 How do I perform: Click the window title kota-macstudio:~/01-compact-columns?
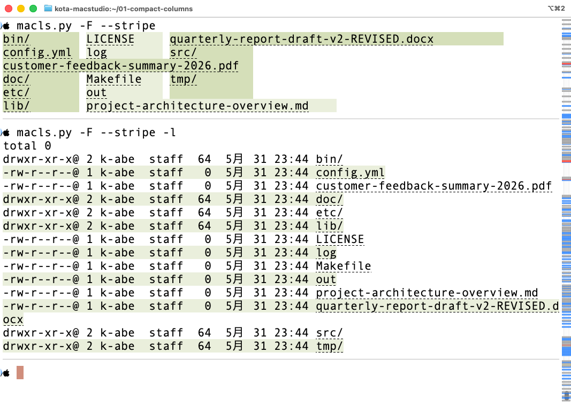click(x=124, y=9)
